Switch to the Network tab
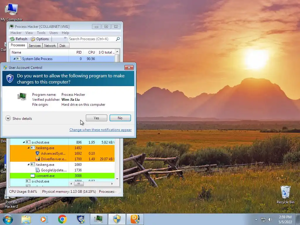The height and width of the screenshot is (225, 300). coord(50,45)
